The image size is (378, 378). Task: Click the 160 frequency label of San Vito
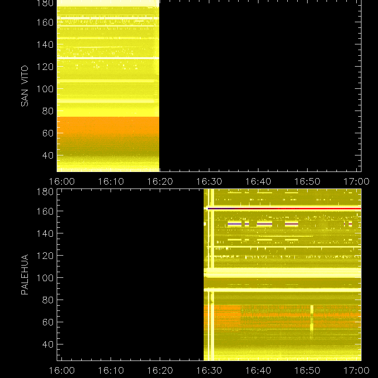pyautogui.click(x=45, y=22)
